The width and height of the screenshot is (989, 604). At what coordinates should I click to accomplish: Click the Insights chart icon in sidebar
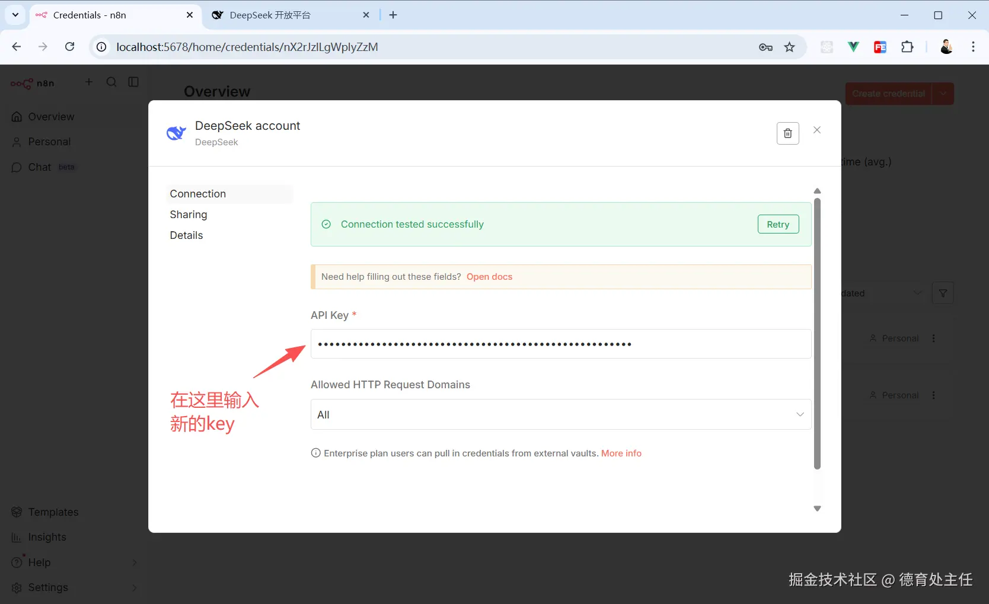click(x=17, y=538)
